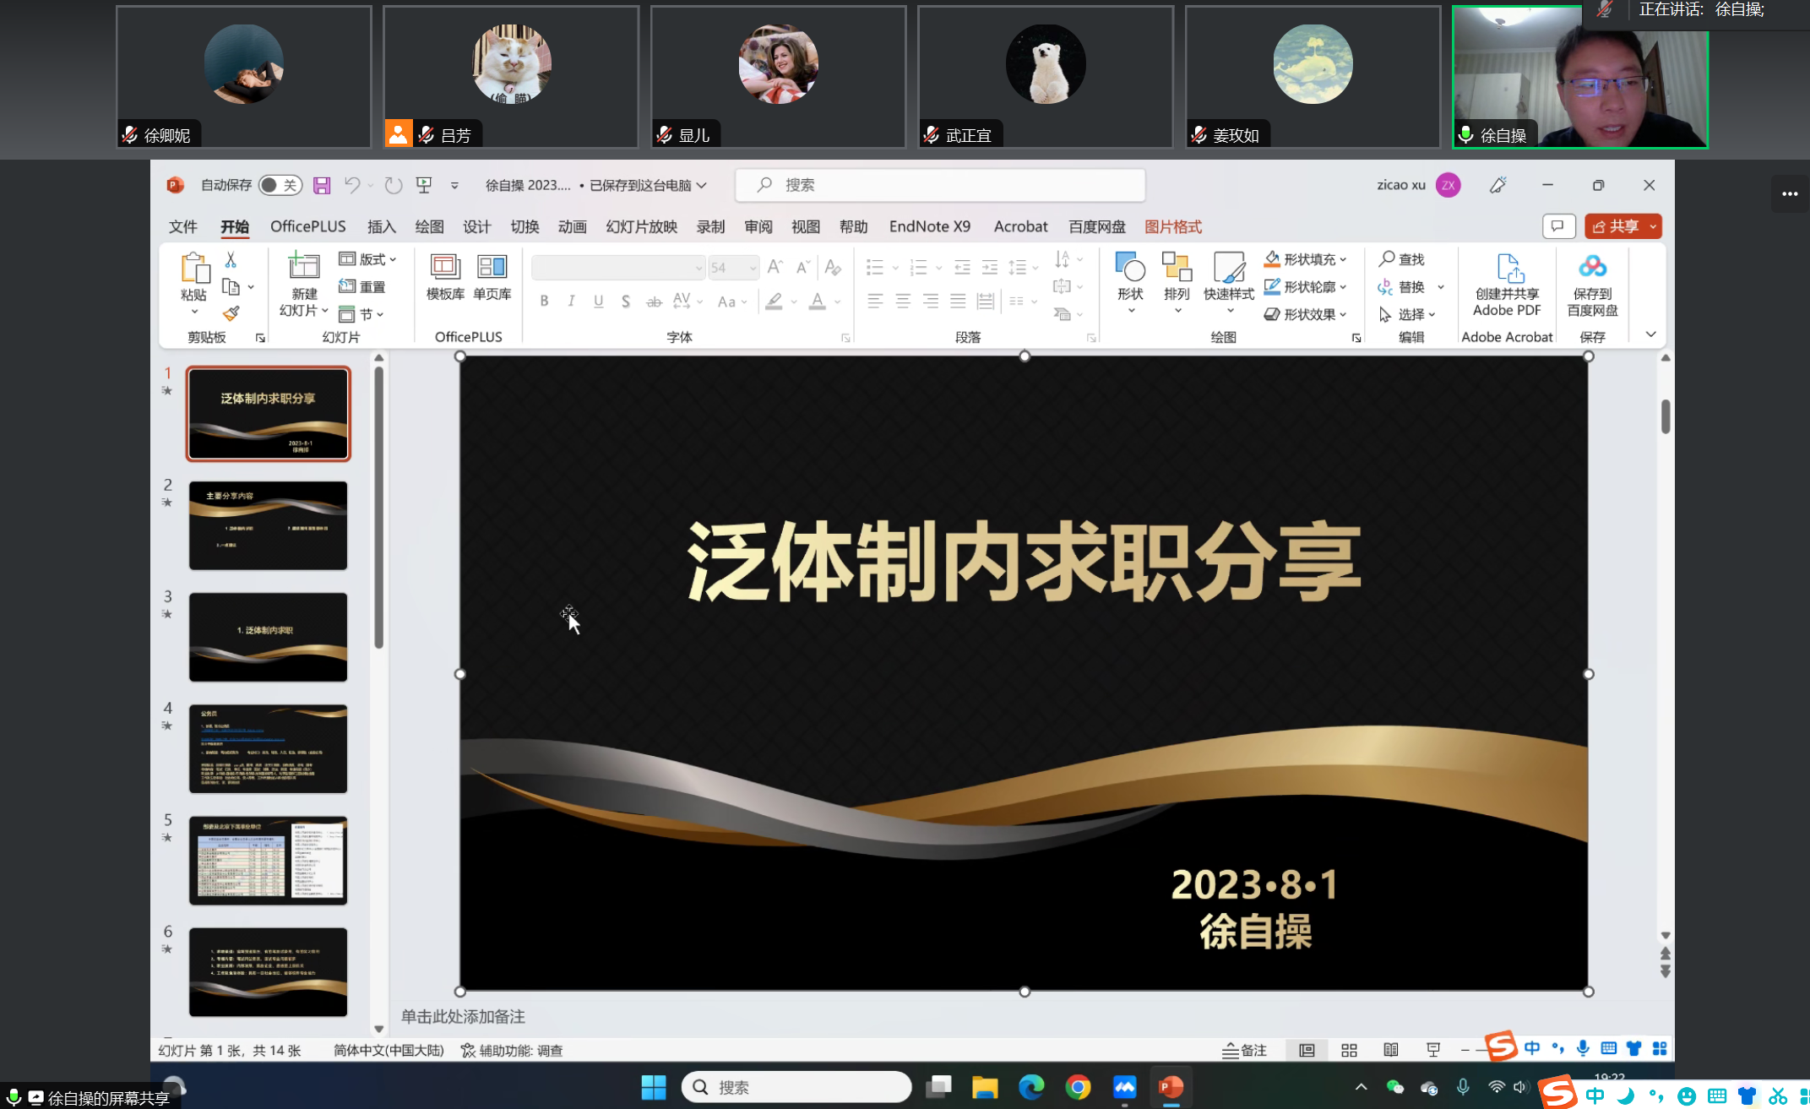The height and width of the screenshot is (1109, 1810).
Task: Open the 设计 ribbon tab
Action: [x=476, y=226]
